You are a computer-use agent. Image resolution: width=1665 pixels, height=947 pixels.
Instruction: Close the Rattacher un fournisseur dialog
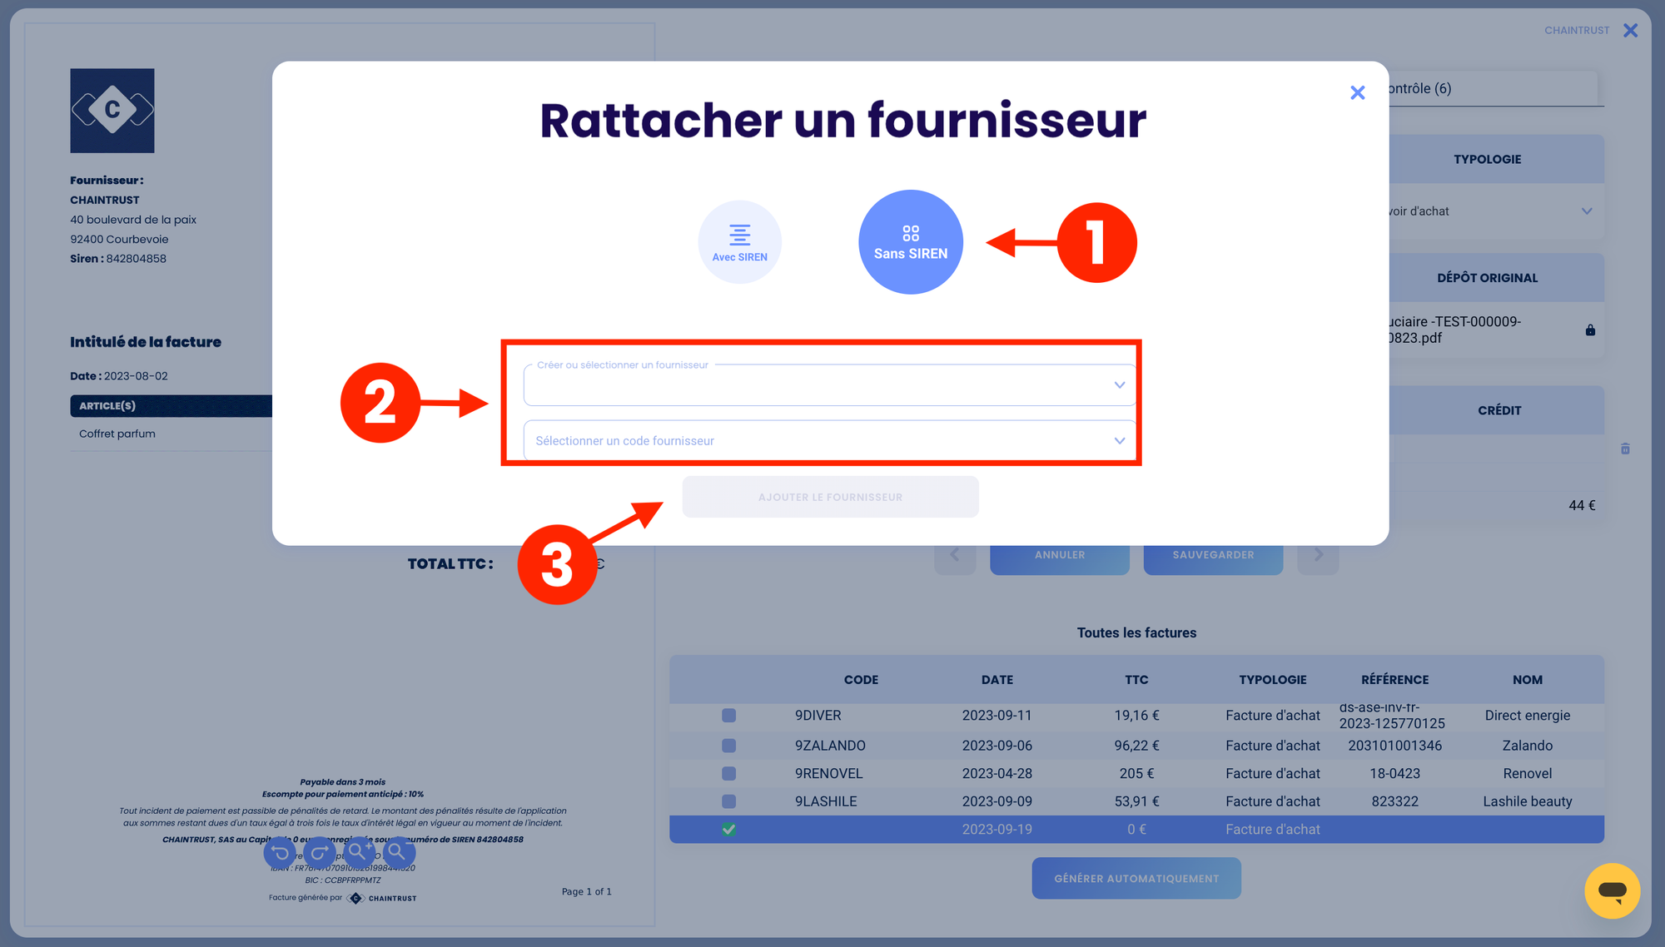1357,92
